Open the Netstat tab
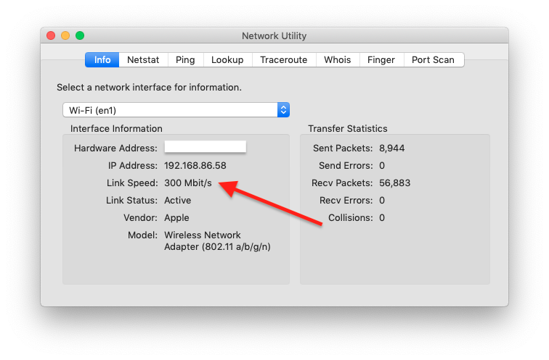Image resolution: width=549 pixels, height=360 pixels. point(143,59)
